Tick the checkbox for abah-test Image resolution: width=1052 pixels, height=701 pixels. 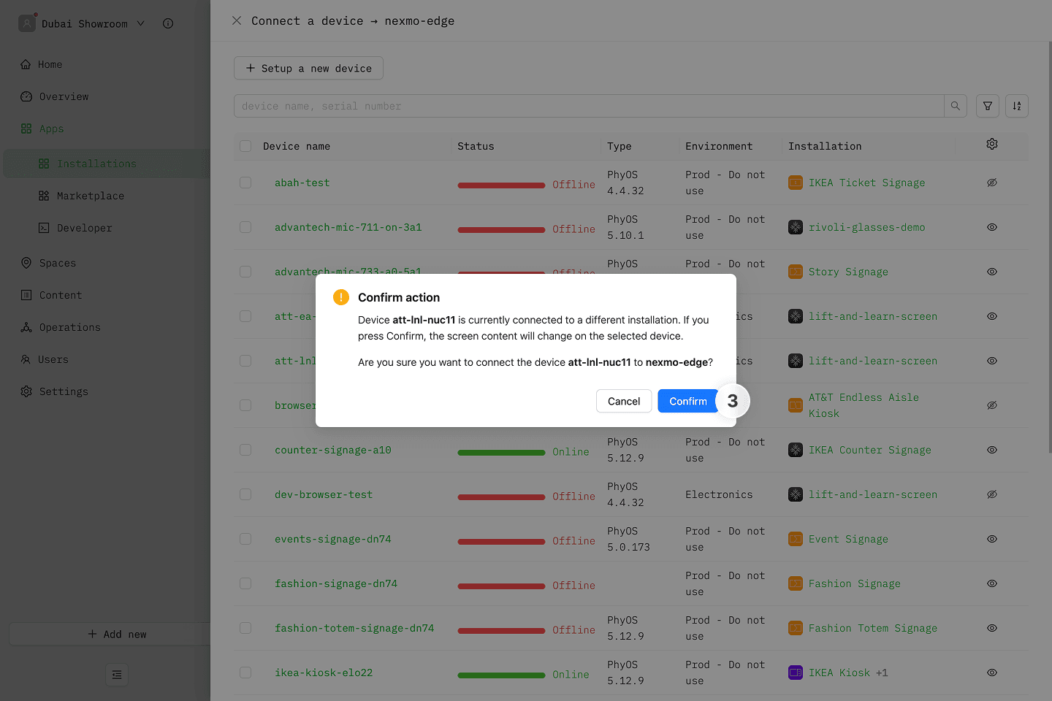[x=245, y=183]
